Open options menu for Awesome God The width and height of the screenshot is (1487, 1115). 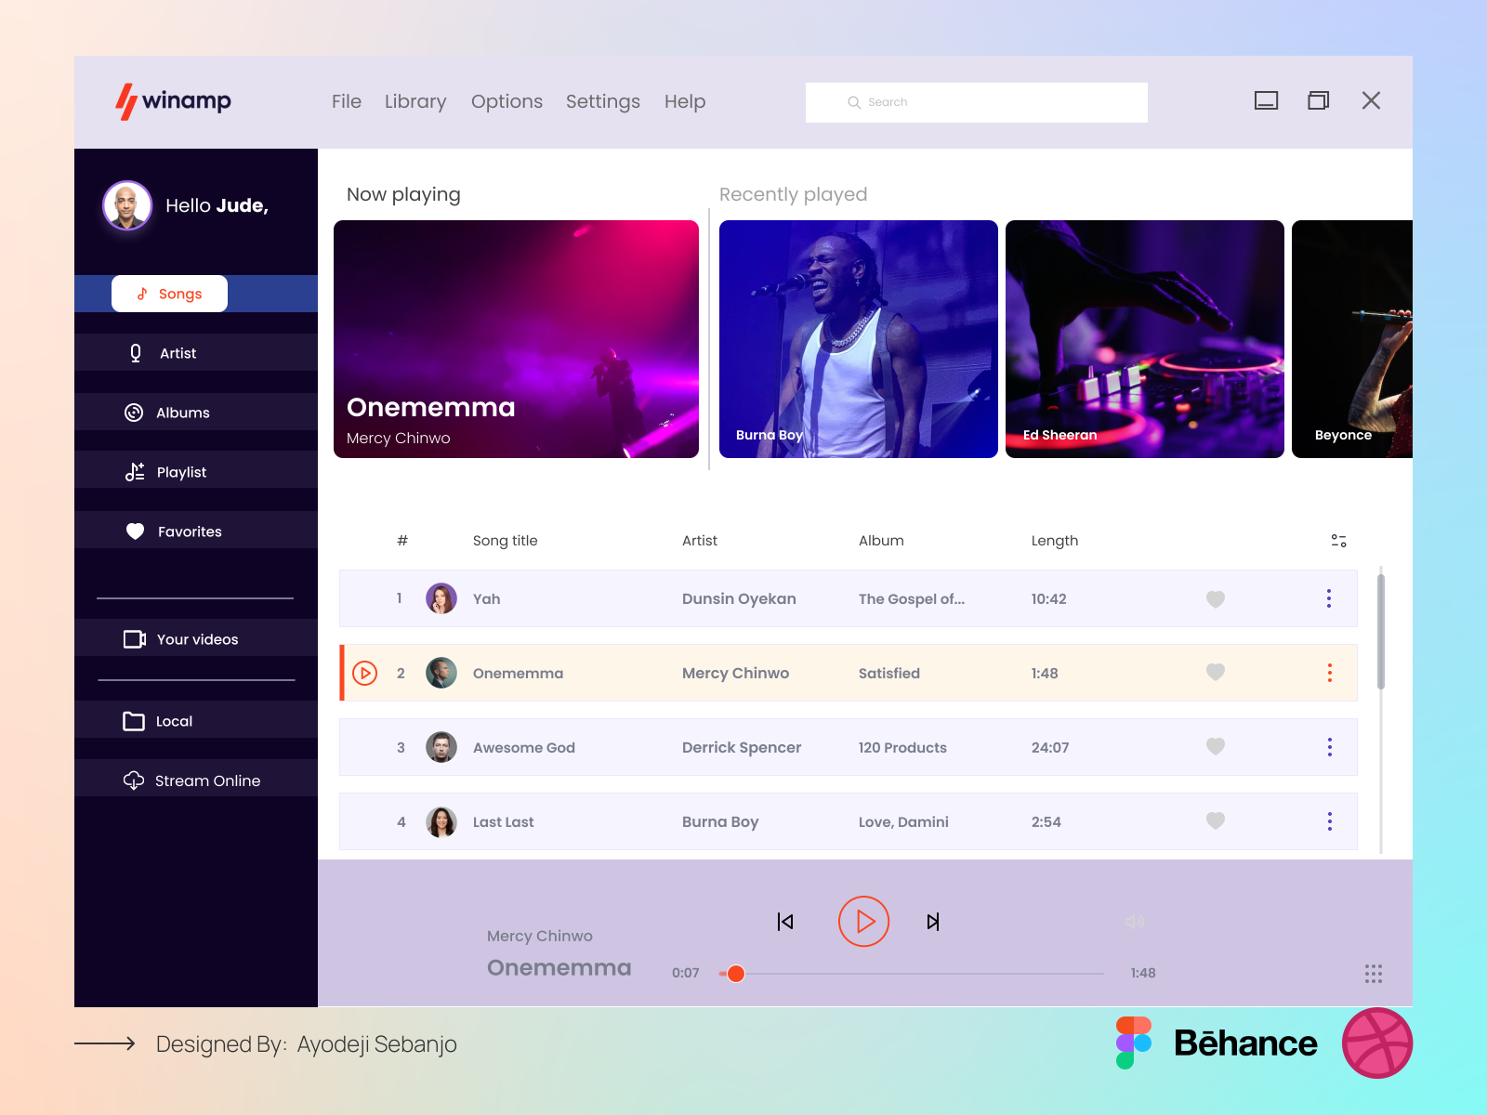pyautogui.click(x=1329, y=746)
